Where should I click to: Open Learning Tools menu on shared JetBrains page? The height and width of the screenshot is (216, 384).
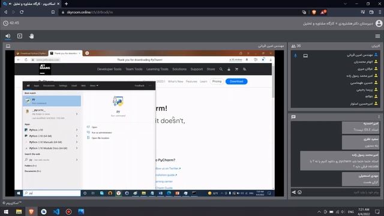point(157,70)
